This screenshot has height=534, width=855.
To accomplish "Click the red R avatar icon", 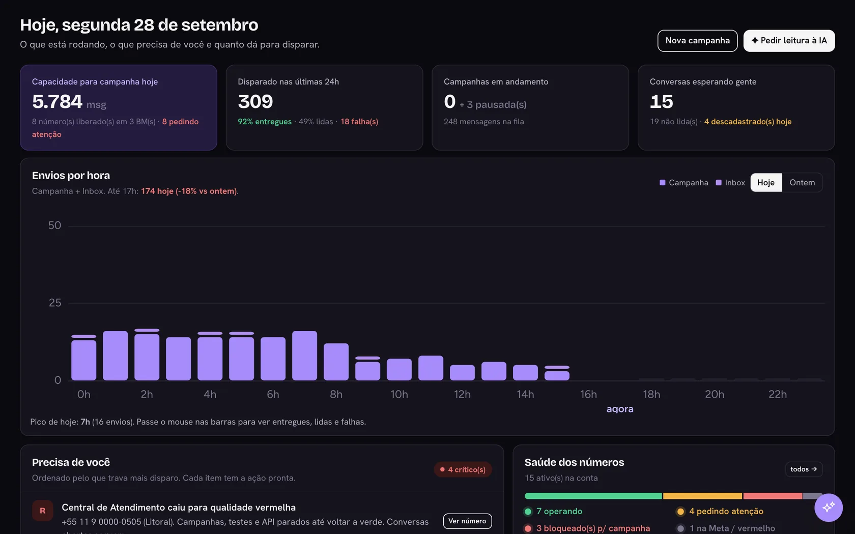I will (x=42, y=511).
